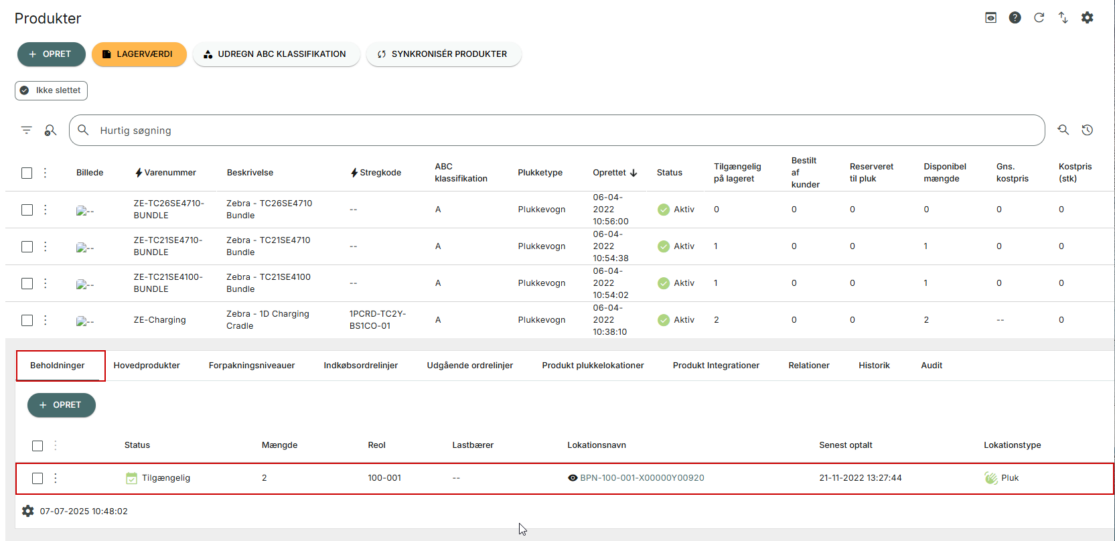
Task: Toggle the Ikke slettet filter chip
Action: (x=51, y=90)
